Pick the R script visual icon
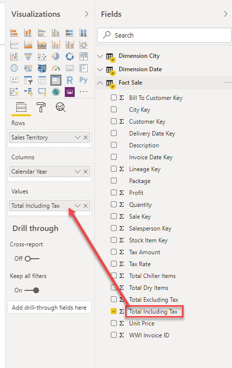232x368 pixels. pyautogui.click(x=70, y=80)
